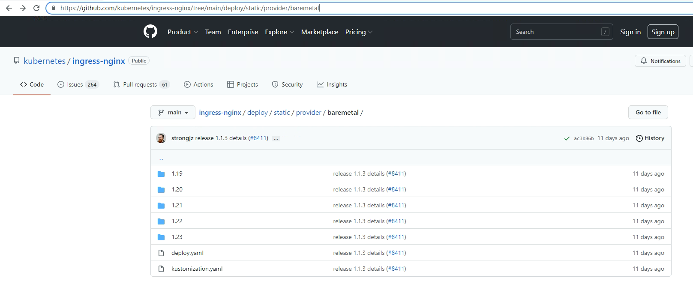Expand commit message ellipsis
This screenshot has width=693, height=287.
276,138
